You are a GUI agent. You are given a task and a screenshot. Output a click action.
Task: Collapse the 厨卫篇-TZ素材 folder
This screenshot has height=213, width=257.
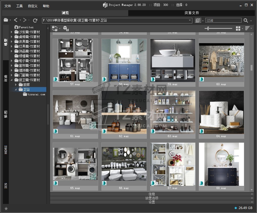click(x=12, y=80)
